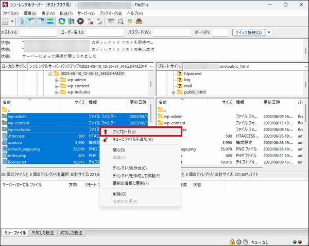The width and height of the screenshot is (309, 246).
Task: Switch to the 成功した転送 tab
Action: (72, 233)
